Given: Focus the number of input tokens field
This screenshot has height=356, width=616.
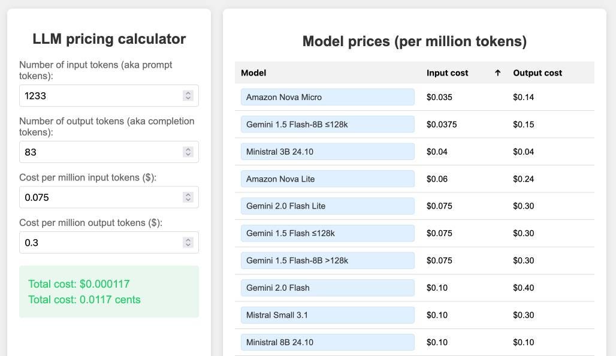Looking at the screenshot, I should point(109,95).
